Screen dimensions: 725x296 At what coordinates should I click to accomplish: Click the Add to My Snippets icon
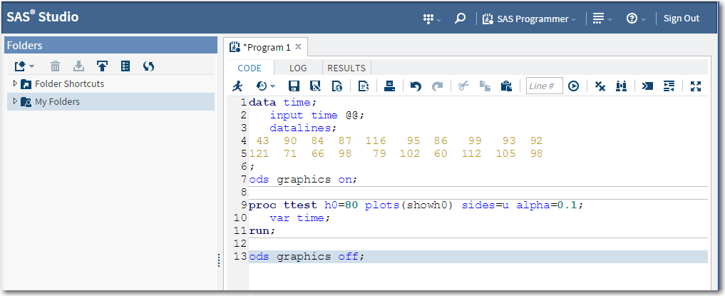coord(337,86)
